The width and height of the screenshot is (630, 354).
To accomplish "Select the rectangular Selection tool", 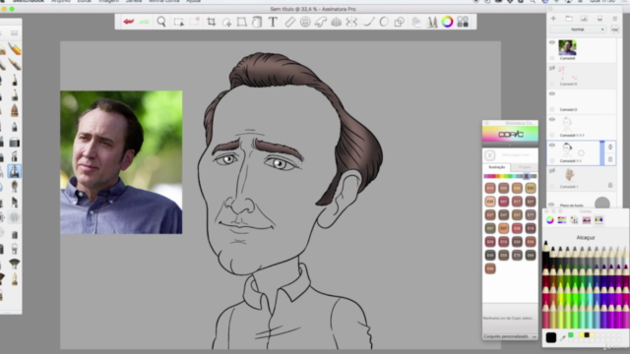I will (x=179, y=22).
